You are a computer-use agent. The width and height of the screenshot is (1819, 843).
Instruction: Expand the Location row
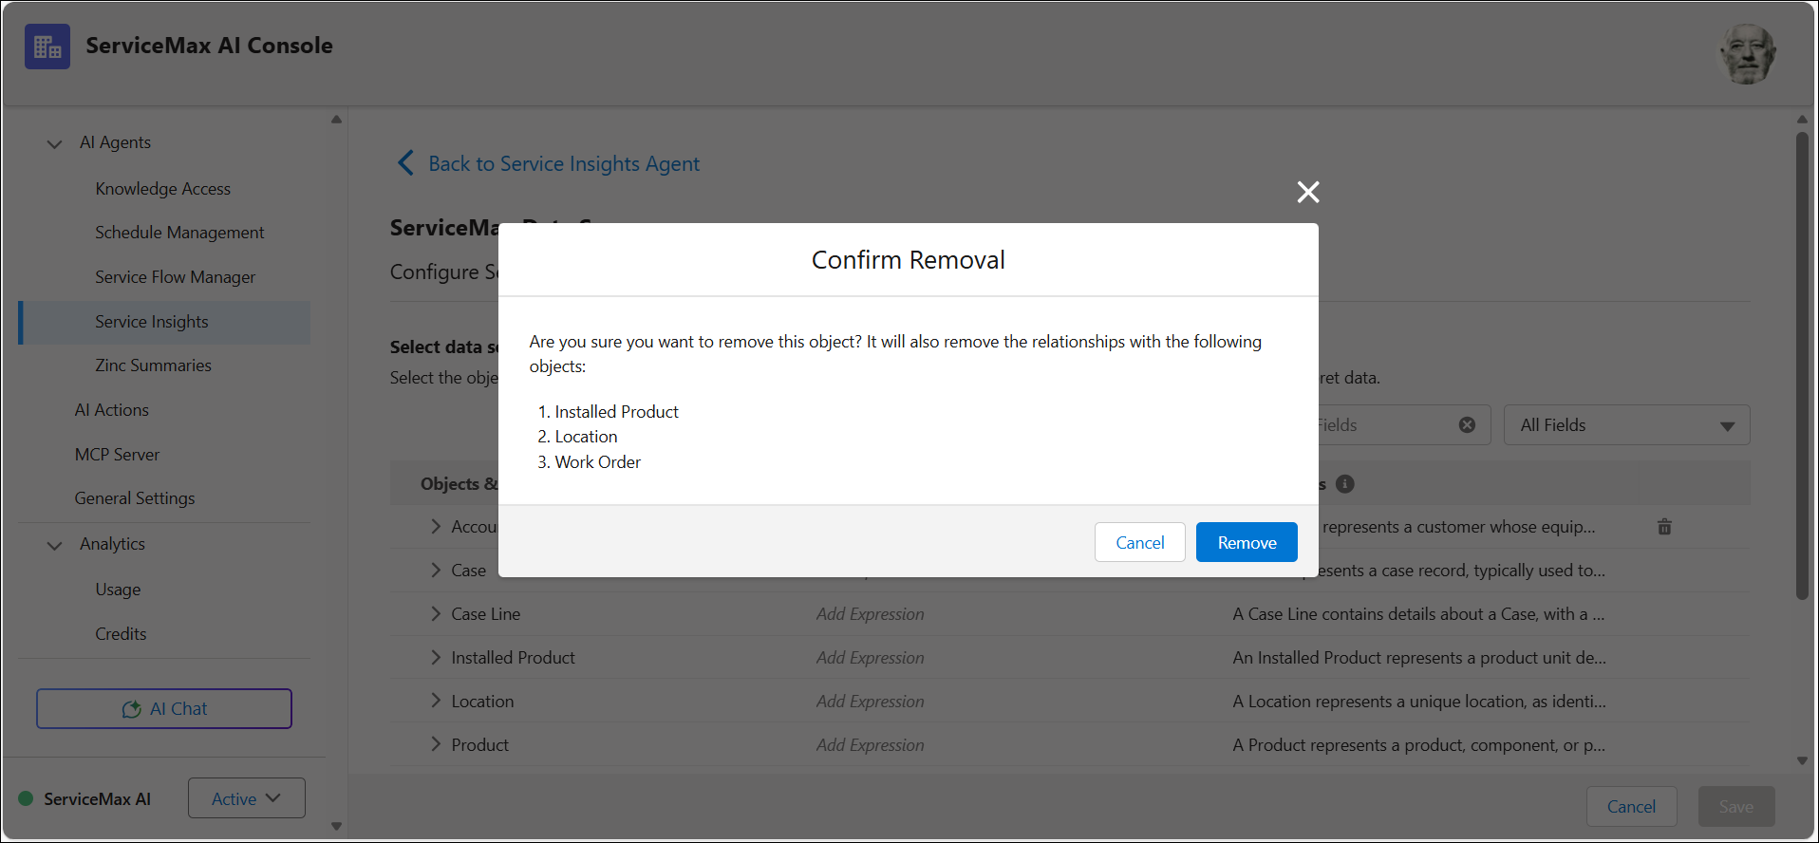[x=436, y=702]
